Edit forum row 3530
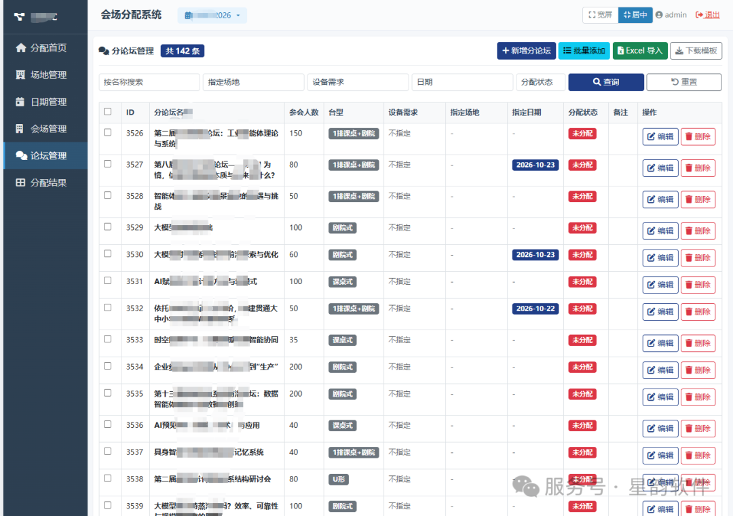 (660, 258)
